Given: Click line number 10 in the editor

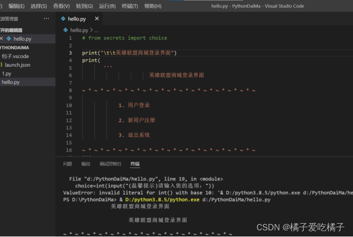Looking at the screenshot, I should tap(69, 105).
